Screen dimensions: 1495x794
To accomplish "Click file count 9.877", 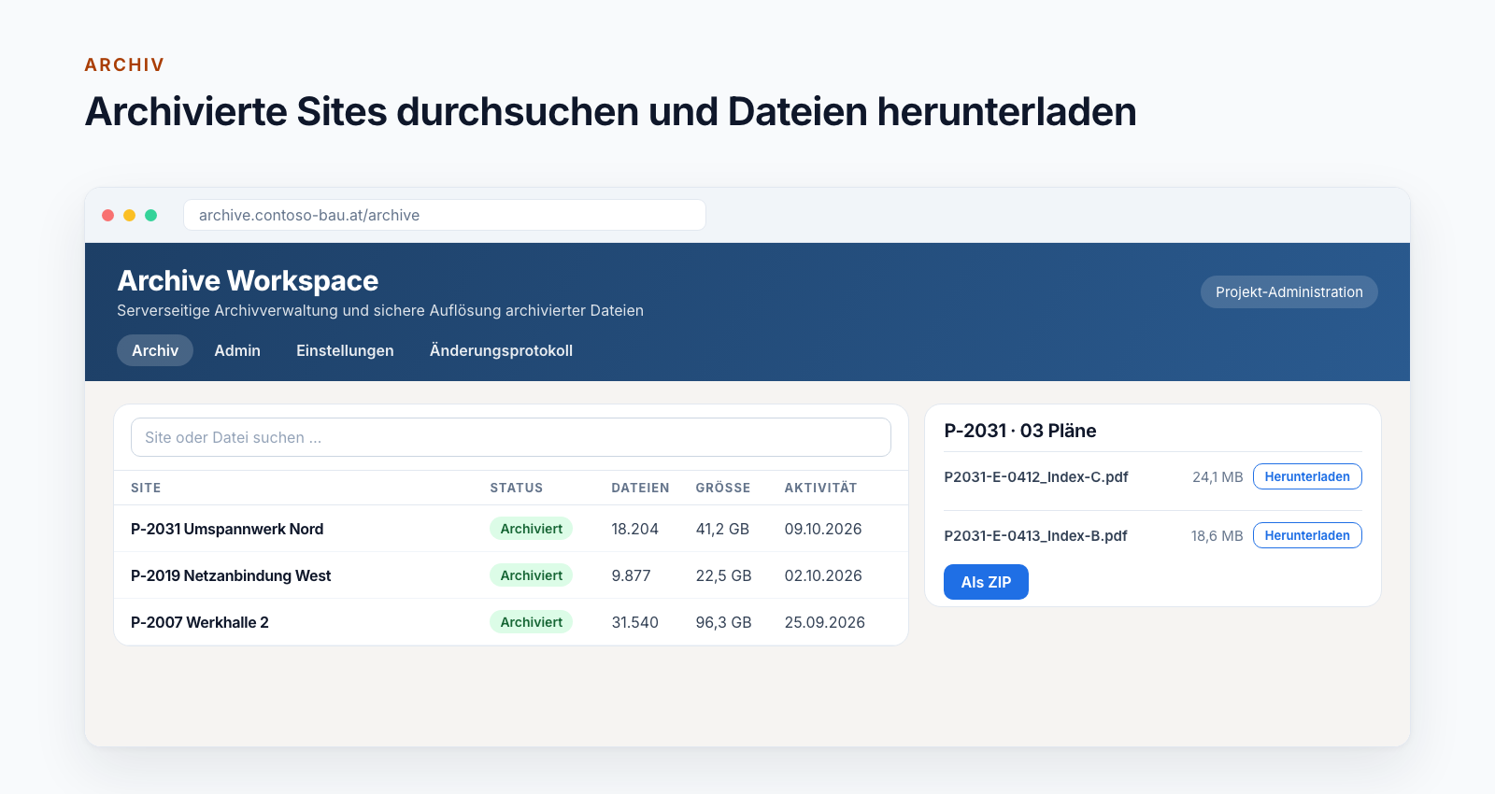I will pos(632,575).
